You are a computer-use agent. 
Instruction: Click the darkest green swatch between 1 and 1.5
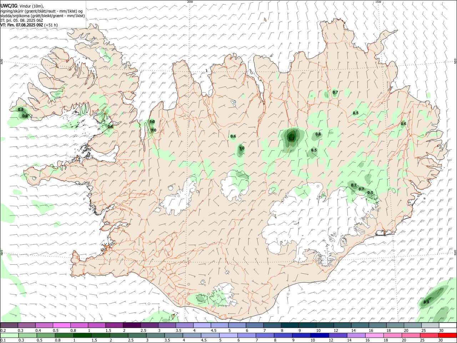click(82, 335)
